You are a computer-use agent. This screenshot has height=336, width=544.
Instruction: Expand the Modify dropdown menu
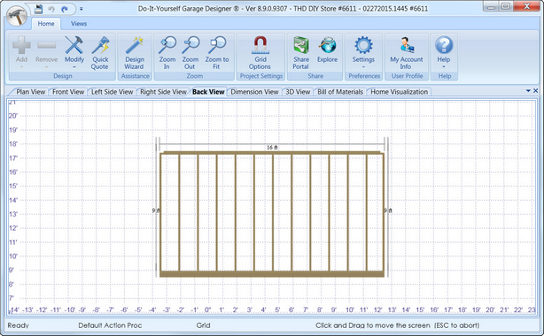[x=74, y=67]
